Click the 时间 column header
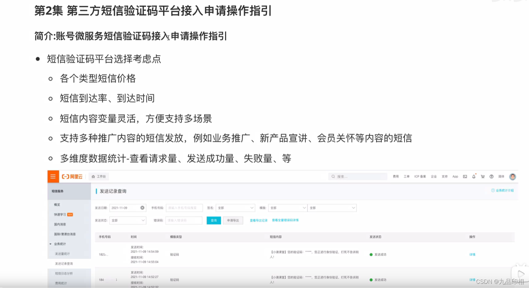The height and width of the screenshot is (288, 529). coord(134,237)
